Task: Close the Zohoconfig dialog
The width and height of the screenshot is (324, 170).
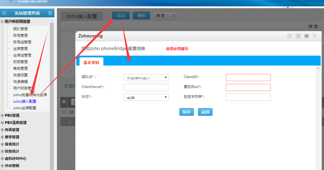Action: point(314,36)
